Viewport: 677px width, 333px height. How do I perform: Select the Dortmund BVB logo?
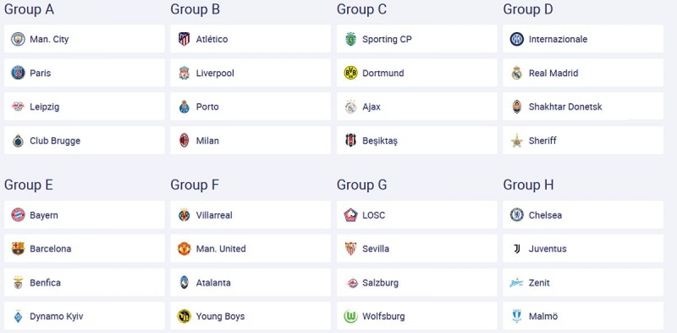tap(351, 73)
